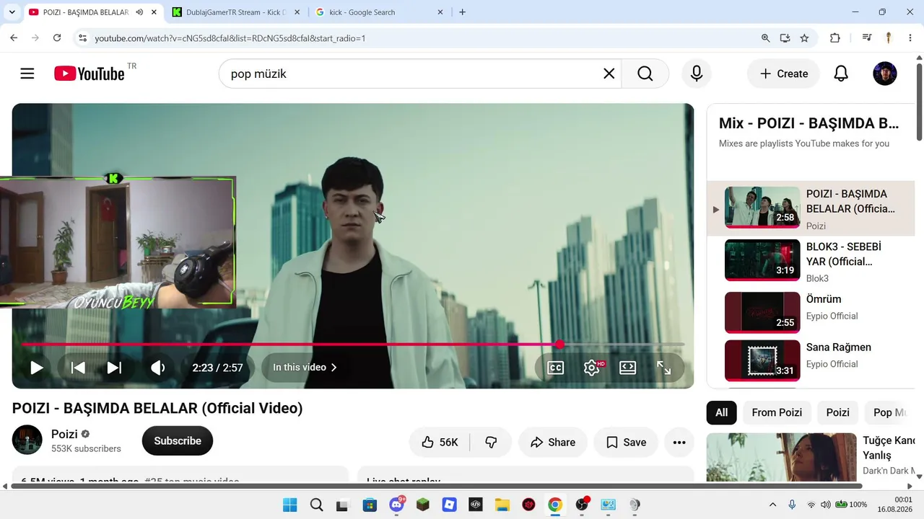924x519 pixels.
Task: View site information for youtube.com
Action: coord(82,37)
